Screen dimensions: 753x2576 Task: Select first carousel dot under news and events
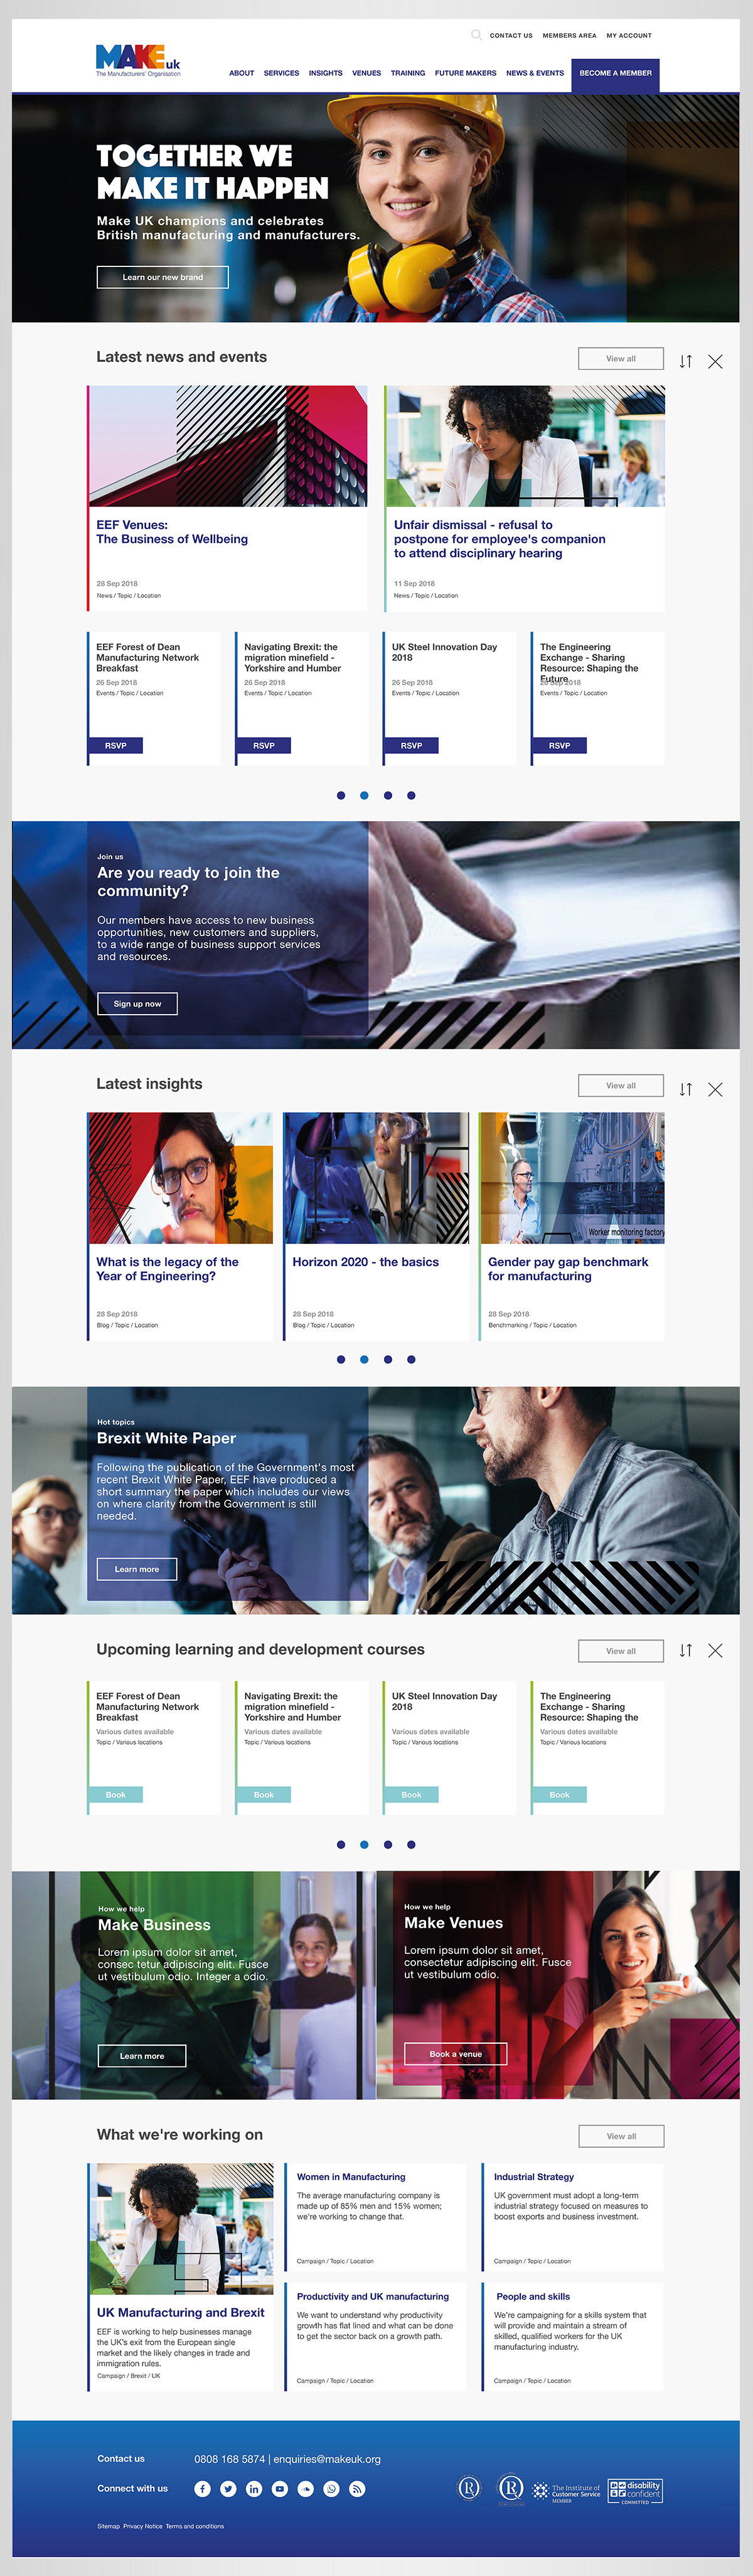pos(341,795)
